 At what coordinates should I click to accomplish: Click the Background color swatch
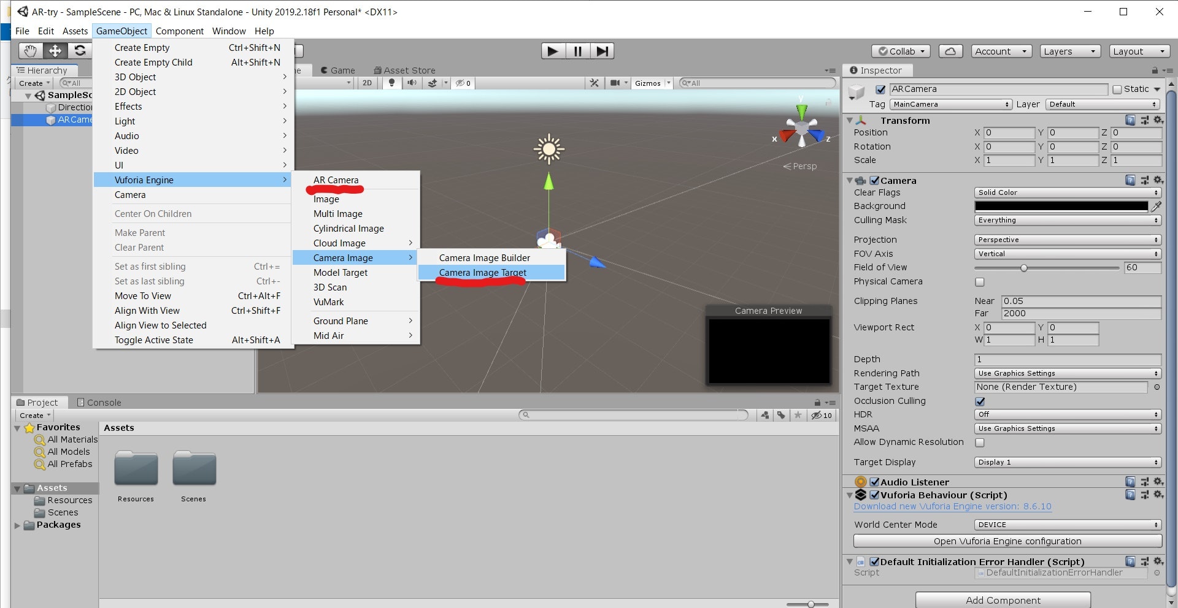(x=1061, y=206)
